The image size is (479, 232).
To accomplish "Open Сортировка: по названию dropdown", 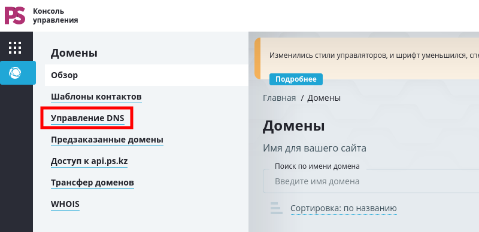I will [x=343, y=209].
